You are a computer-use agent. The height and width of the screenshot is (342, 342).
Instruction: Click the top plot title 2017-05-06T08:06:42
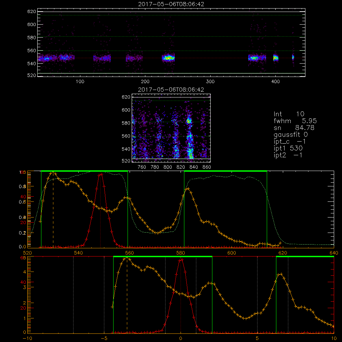(171, 4)
